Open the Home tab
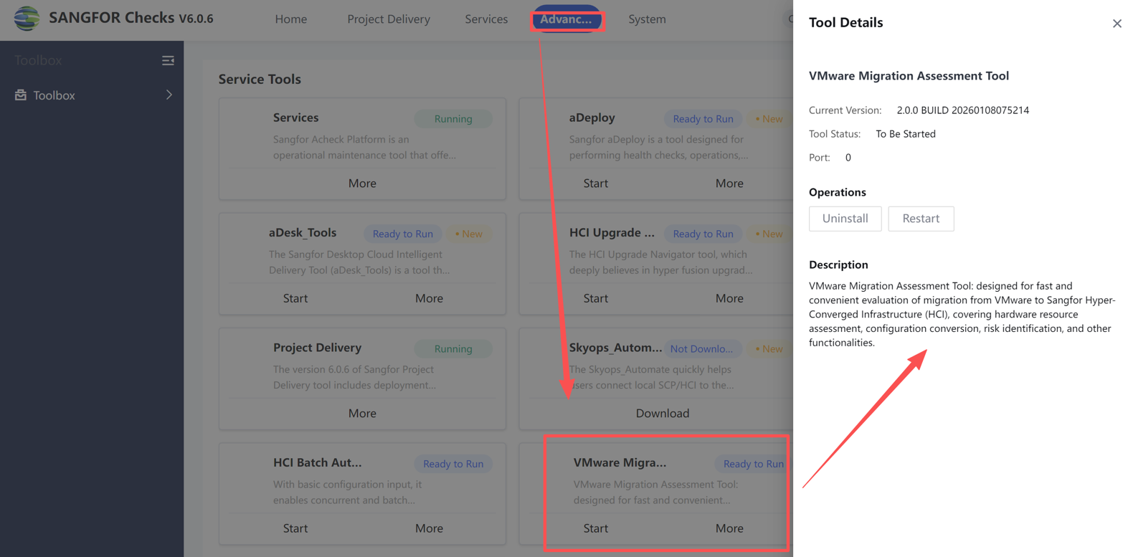The image size is (1123, 557). [290, 19]
